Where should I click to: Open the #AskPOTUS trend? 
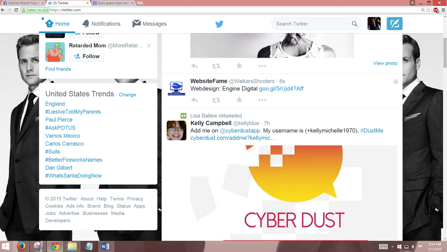tap(60, 128)
